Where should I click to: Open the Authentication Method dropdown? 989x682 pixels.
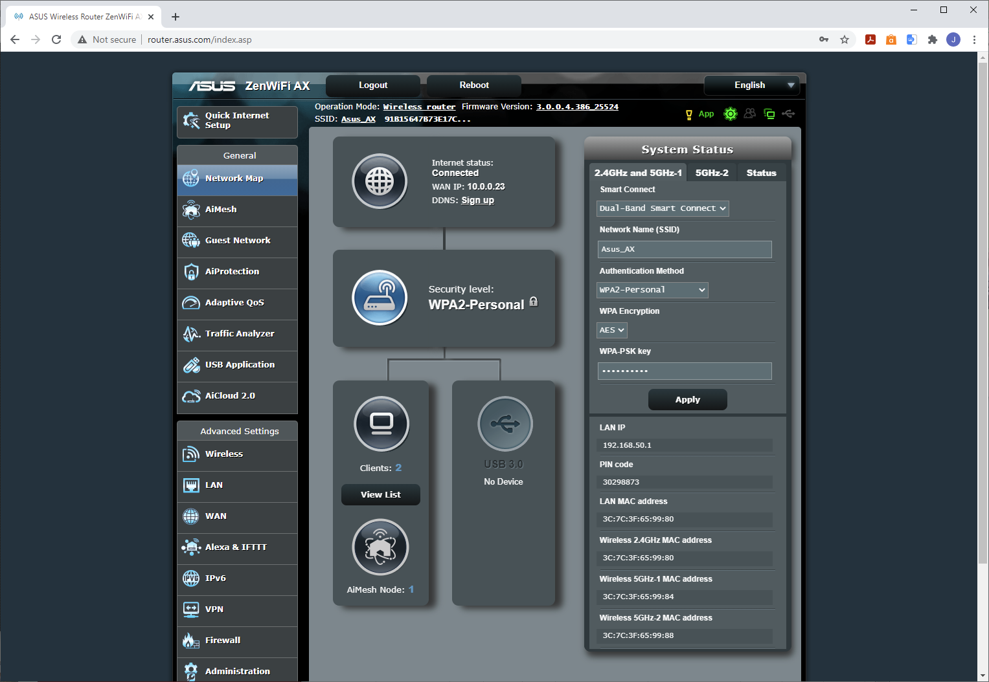(652, 290)
